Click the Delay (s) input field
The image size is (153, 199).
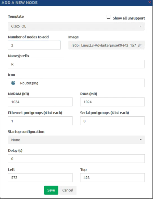click(x=76, y=159)
